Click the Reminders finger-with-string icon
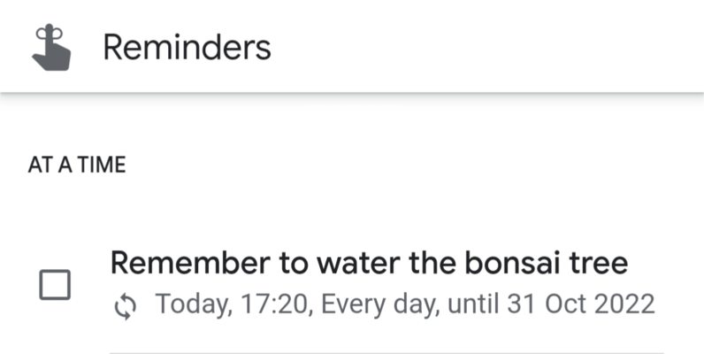Viewport: 704px width, 354px height. [51, 46]
